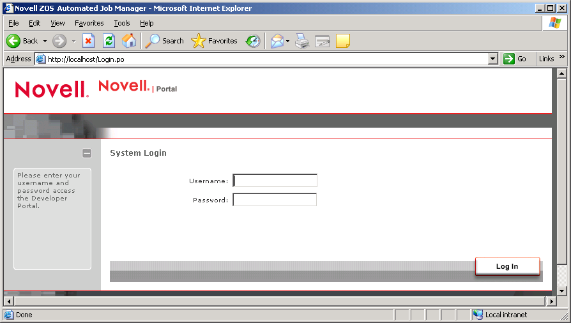Open the Forward history dropdown arrow

click(x=73, y=41)
